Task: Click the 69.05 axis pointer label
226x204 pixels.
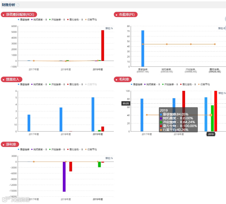Action: click(126, 103)
